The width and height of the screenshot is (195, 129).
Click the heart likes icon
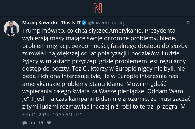49,123
